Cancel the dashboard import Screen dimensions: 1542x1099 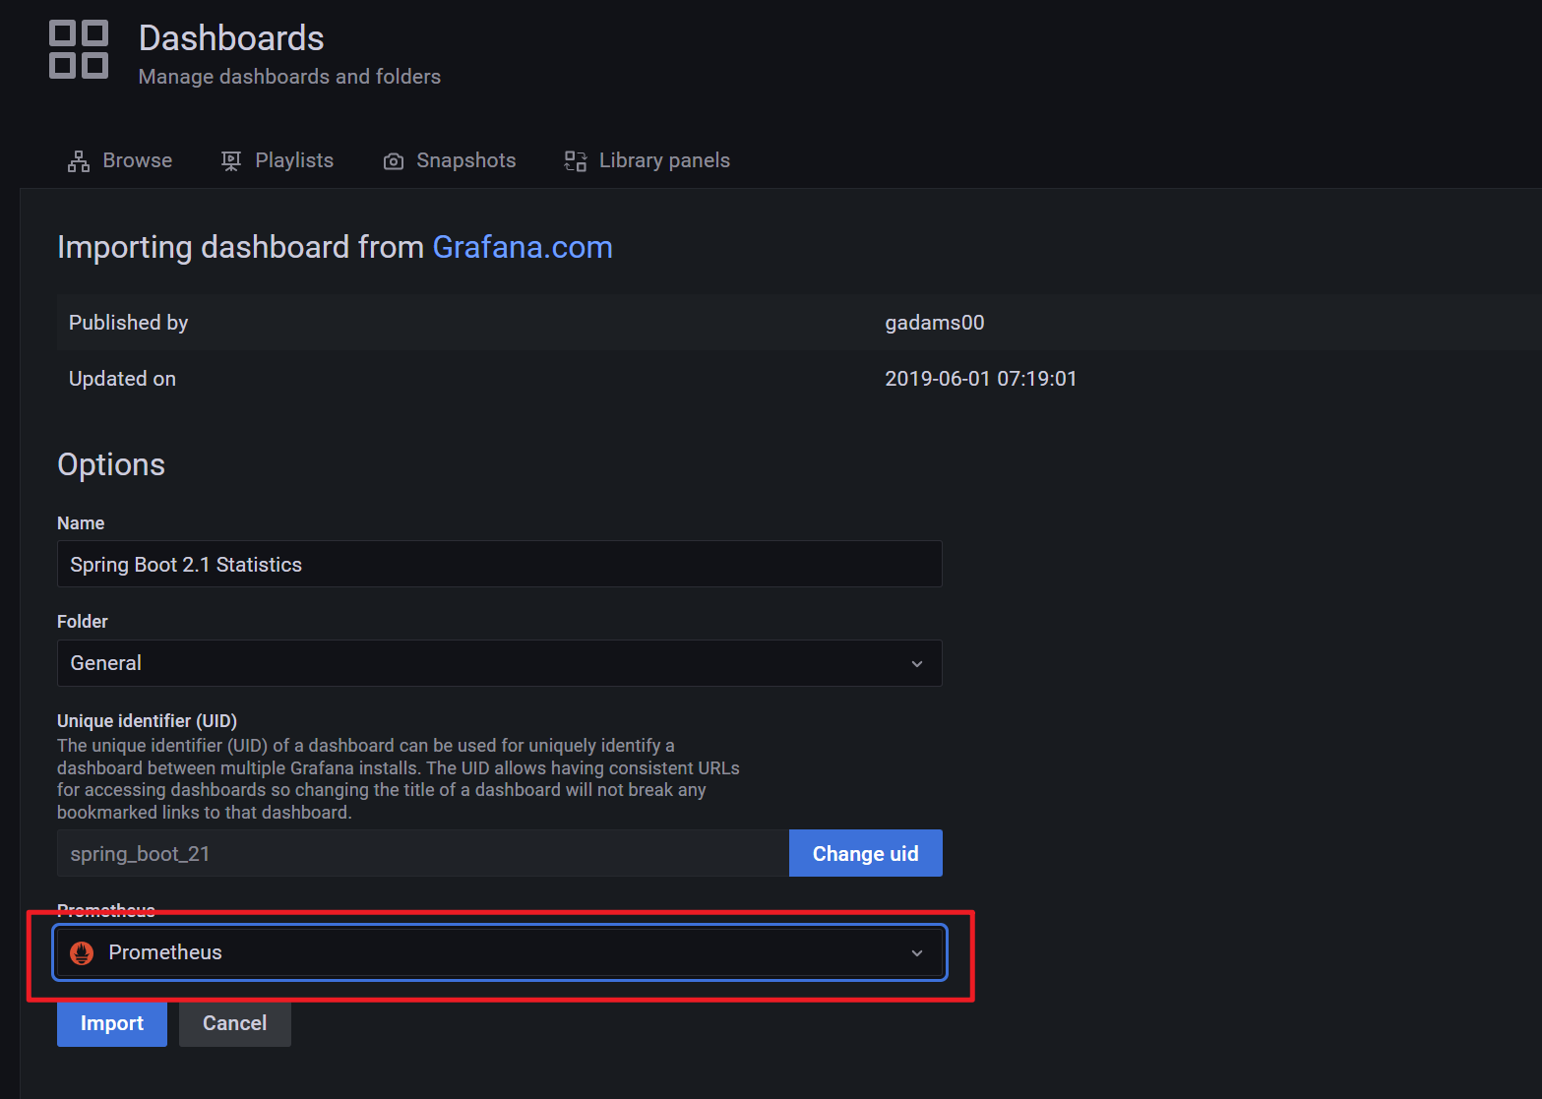pyautogui.click(x=235, y=1023)
